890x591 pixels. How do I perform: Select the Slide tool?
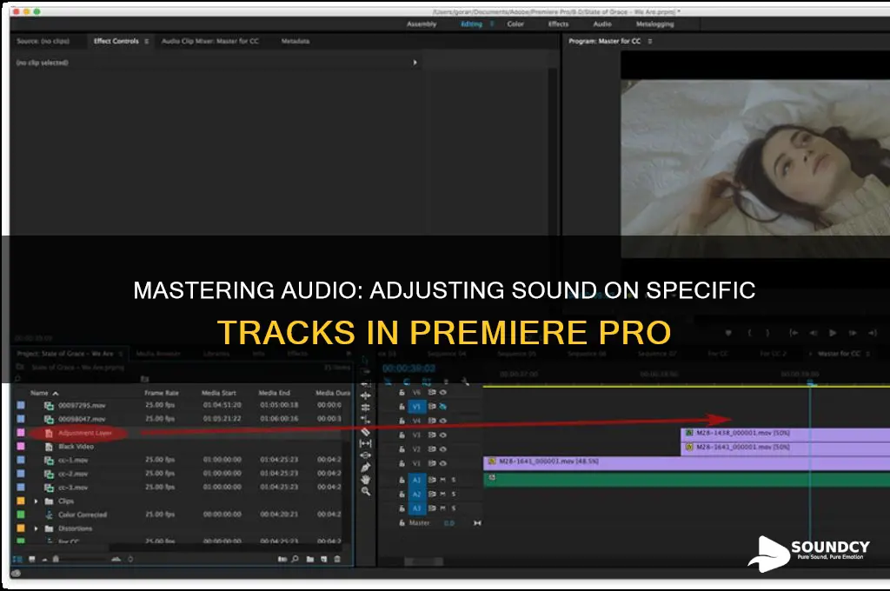366,455
